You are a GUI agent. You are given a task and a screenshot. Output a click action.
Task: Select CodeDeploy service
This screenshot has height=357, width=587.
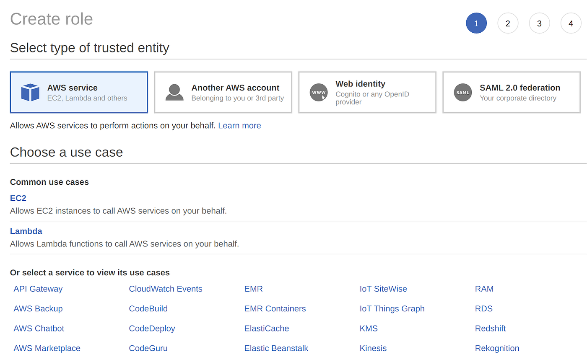click(x=152, y=329)
